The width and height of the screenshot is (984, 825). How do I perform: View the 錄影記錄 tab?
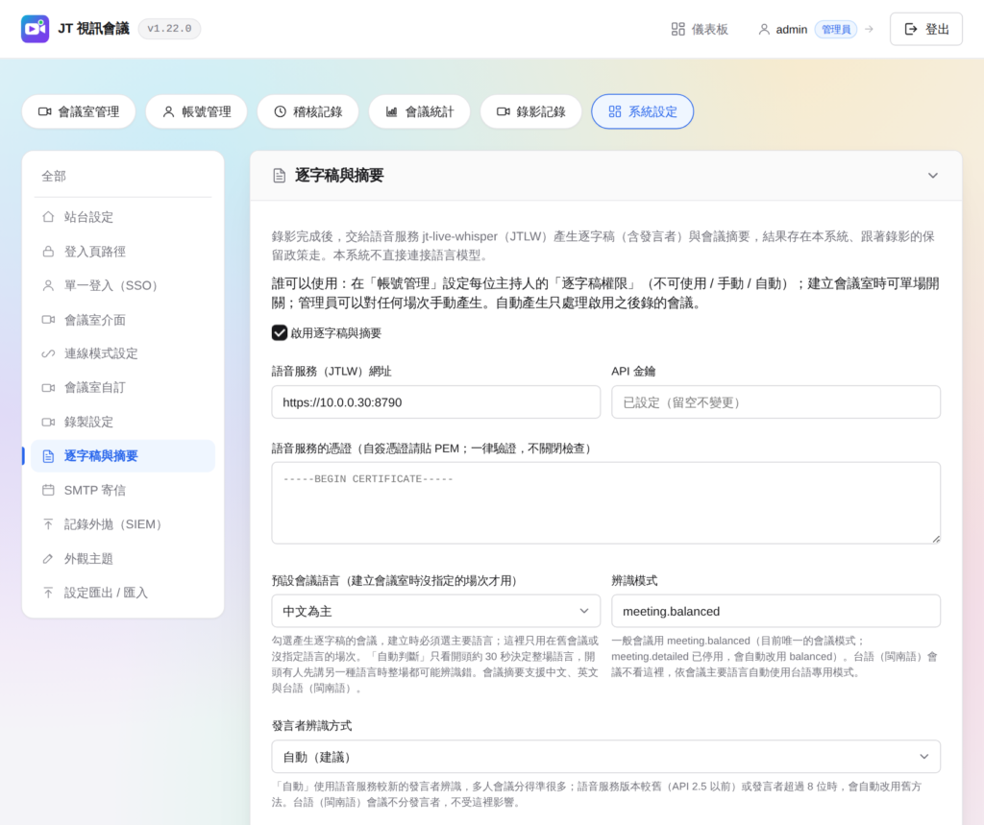pos(530,111)
